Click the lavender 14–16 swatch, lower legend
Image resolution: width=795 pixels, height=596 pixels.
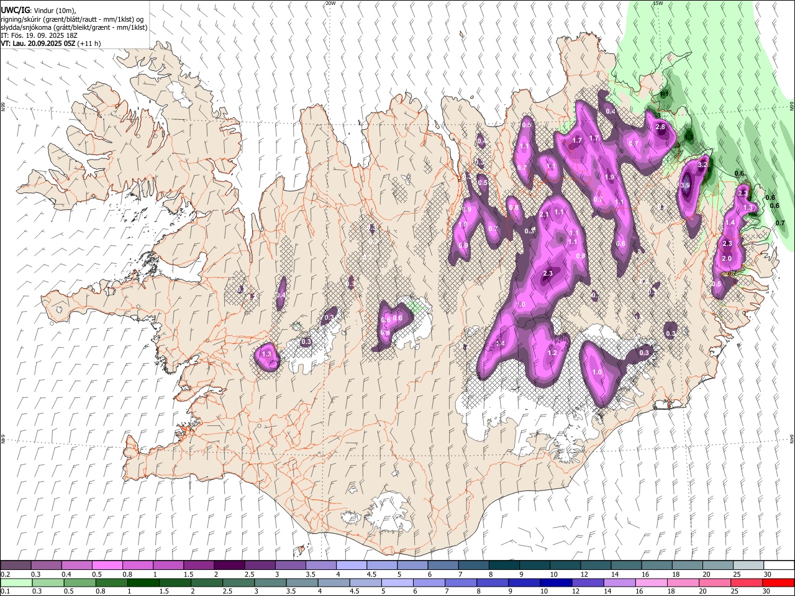coord(620,582)
